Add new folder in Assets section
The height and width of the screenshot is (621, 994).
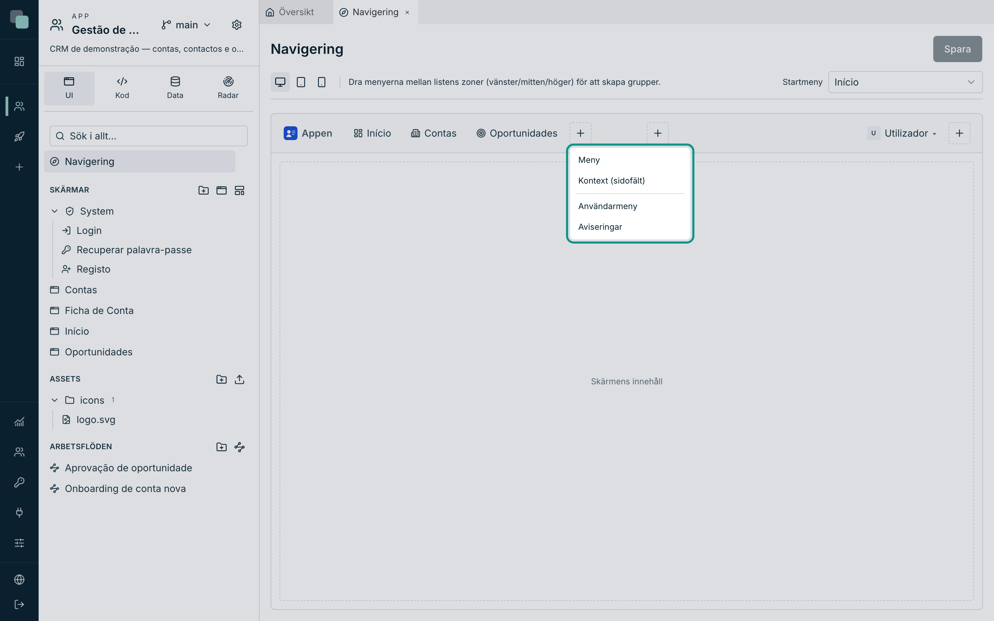221,379
